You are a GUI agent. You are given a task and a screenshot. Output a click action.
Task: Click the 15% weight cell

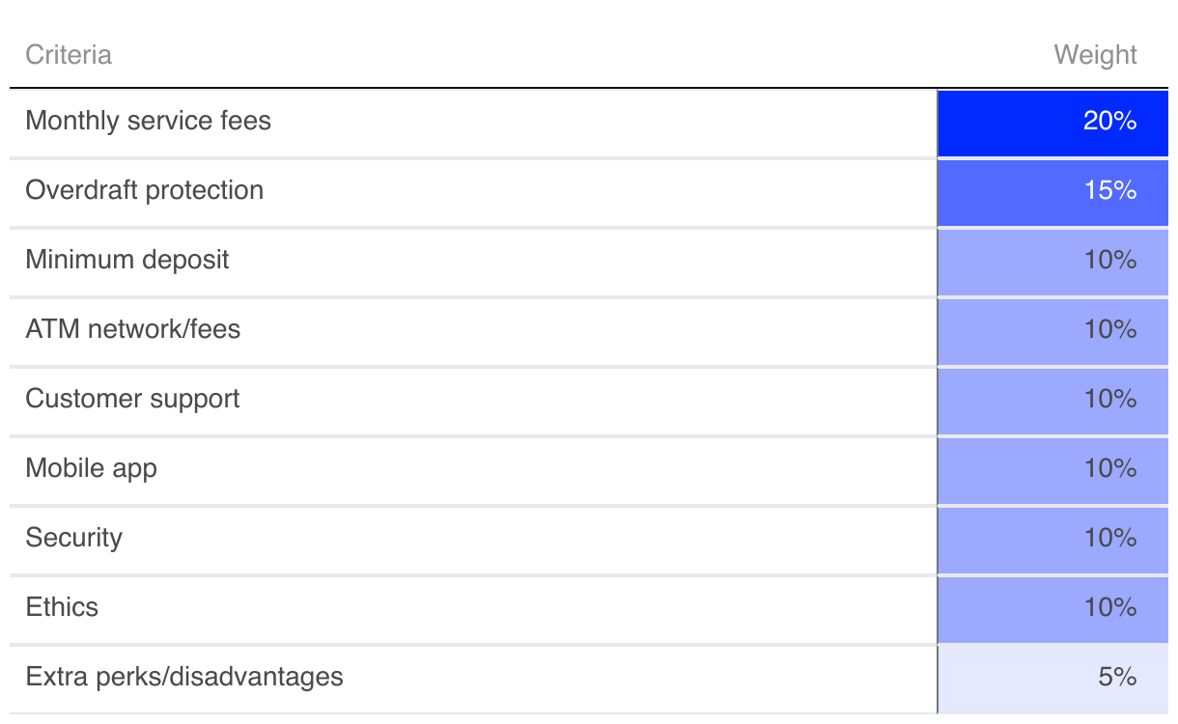(1052, 191)
